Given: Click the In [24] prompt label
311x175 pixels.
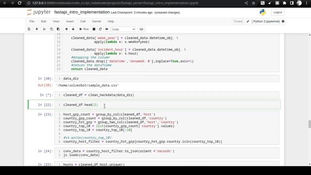Looking at the screenshot, I should pyautogui.click(x=45, y=151).
